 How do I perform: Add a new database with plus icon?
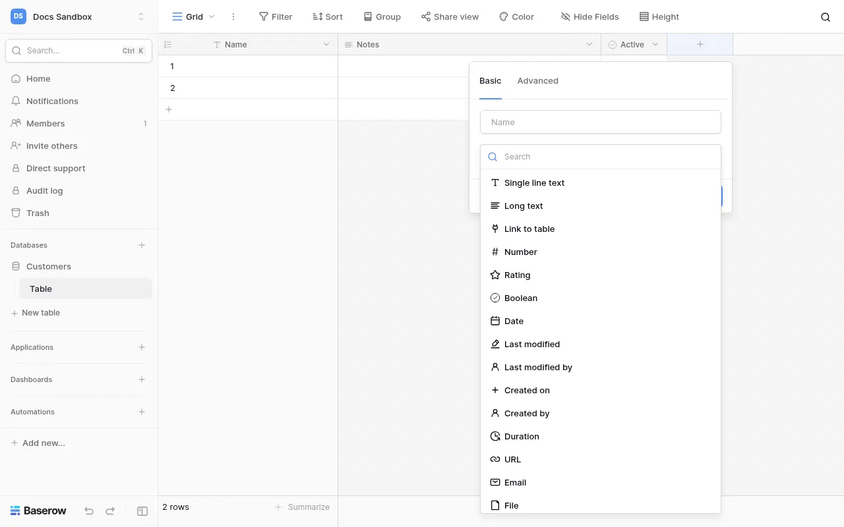[142, 245]
